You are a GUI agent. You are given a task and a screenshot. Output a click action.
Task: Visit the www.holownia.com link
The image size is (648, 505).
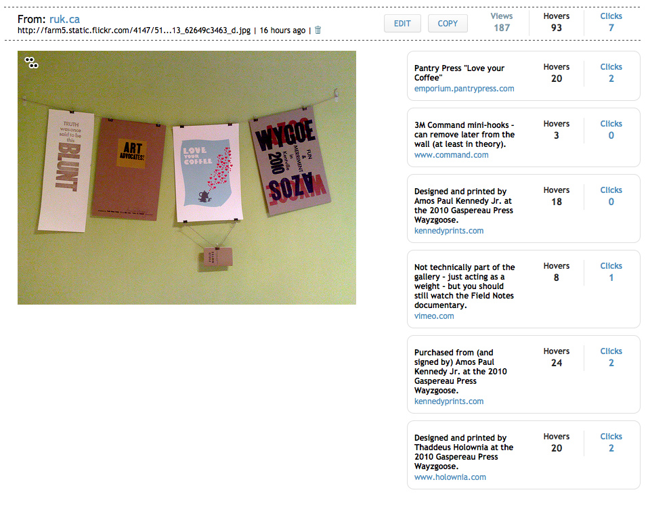pos(450,477)
